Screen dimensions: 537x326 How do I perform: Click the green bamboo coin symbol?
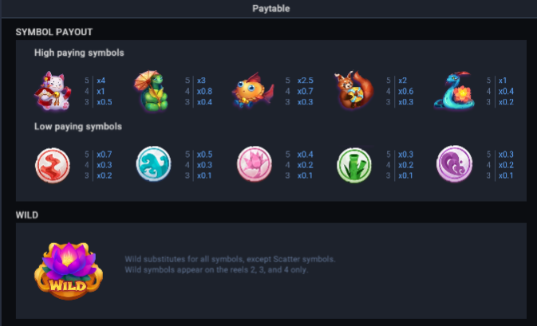click(354, 165)
